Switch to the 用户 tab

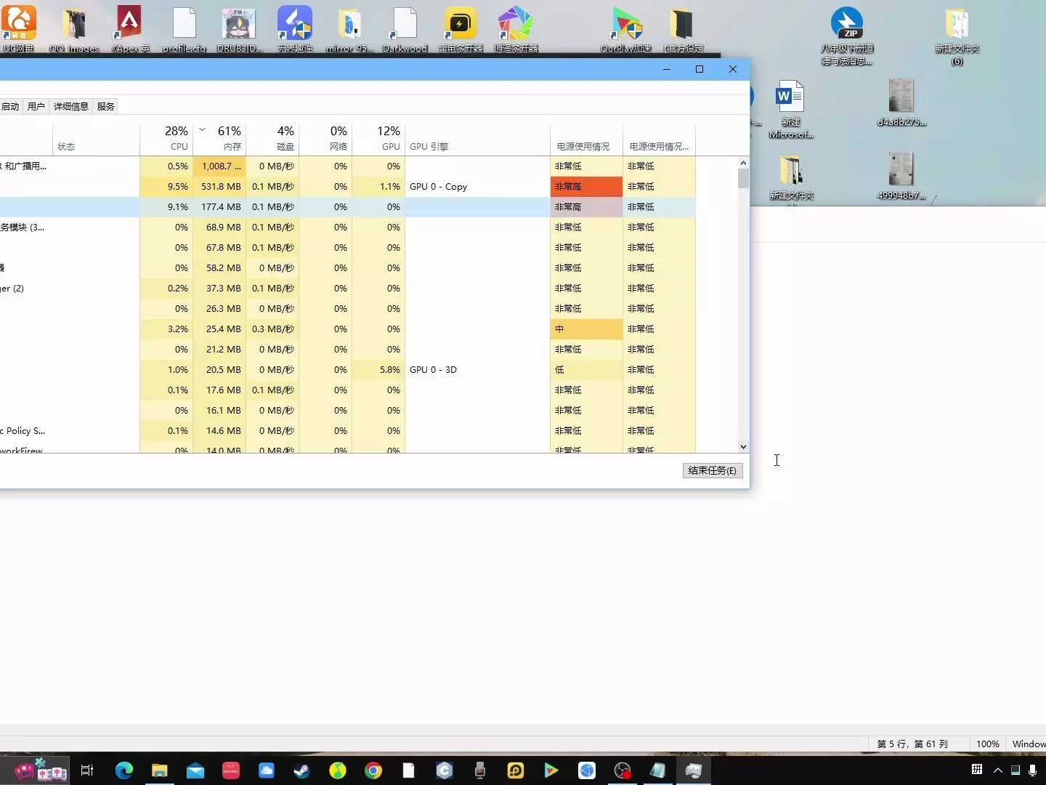tap(36, 106)
